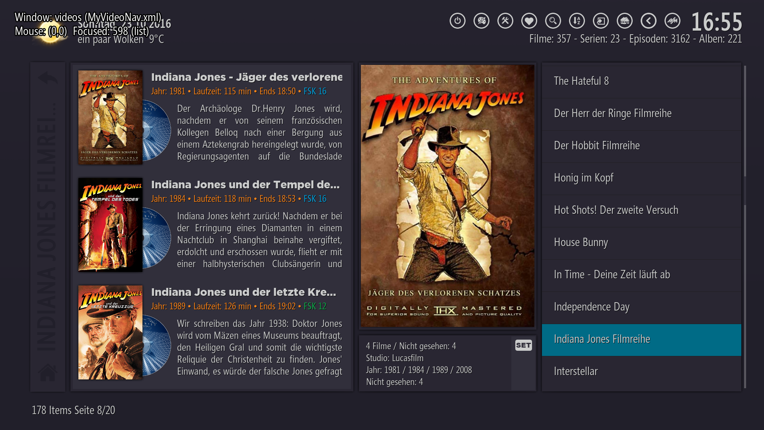Open the power menu icon
This screenshot has height=430, width=764.
tap(458, 21)
